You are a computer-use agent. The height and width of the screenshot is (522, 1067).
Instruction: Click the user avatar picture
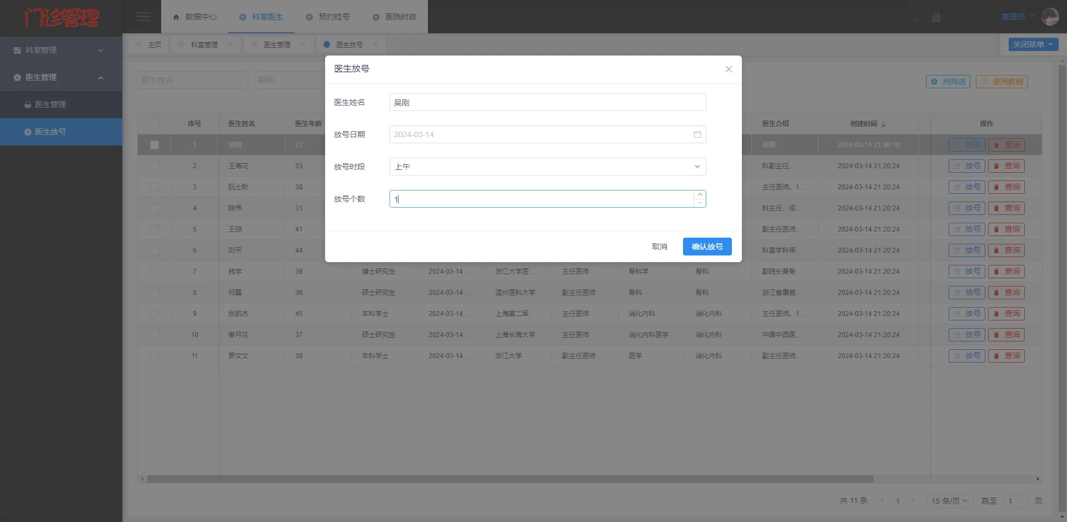1050,17
